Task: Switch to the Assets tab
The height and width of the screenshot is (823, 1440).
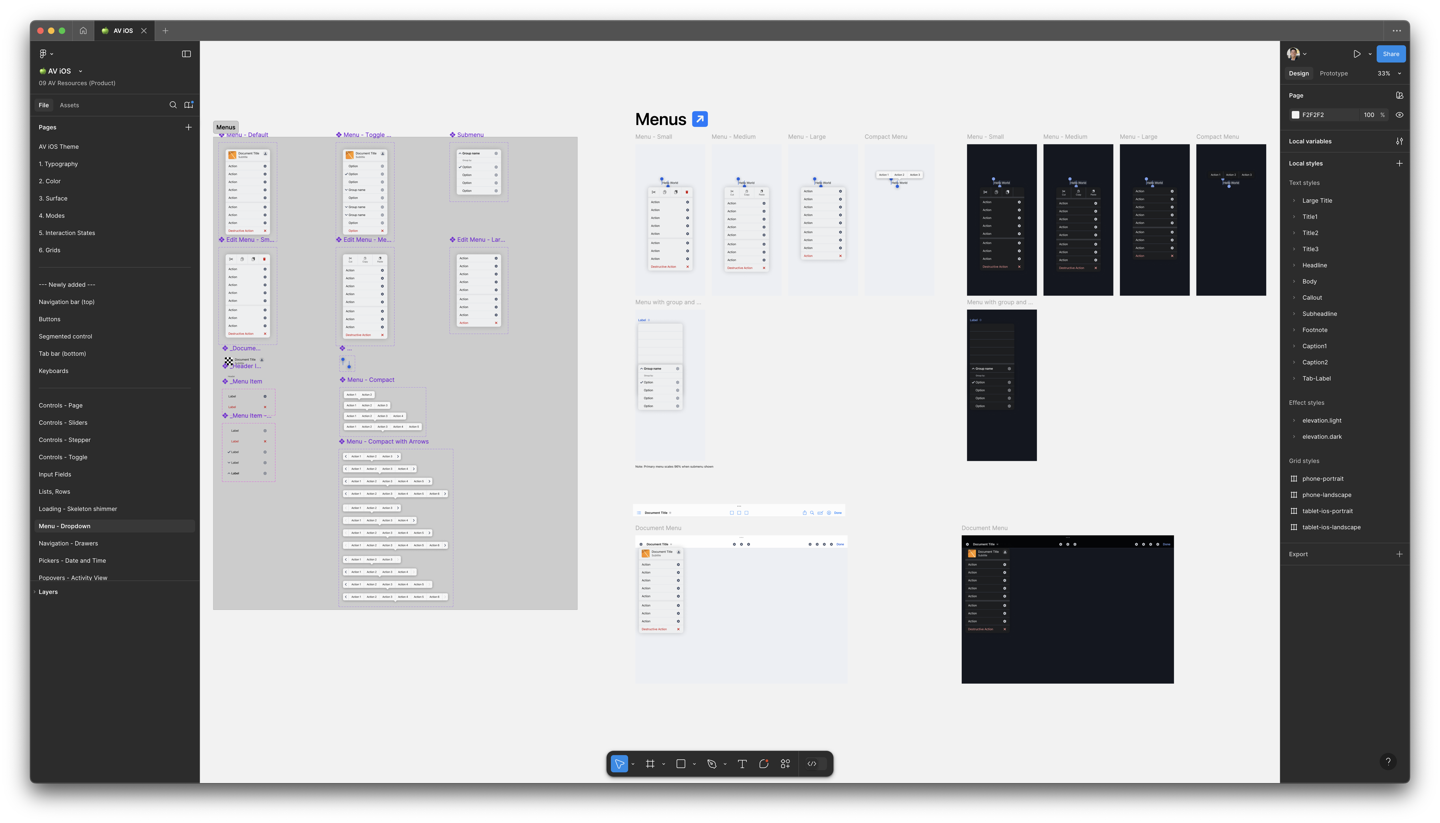Action: [x=69, y=105]
